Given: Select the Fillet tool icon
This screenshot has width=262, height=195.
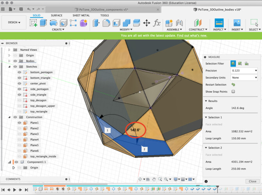Looking at the screenshot, I should coord(106,23).
